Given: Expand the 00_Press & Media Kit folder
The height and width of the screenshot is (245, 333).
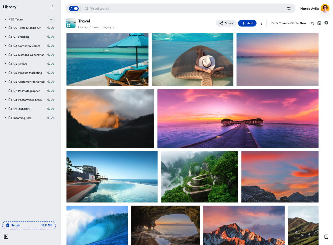Looking at the screenshot, I should pyautogui.click(x=5, y=28).
